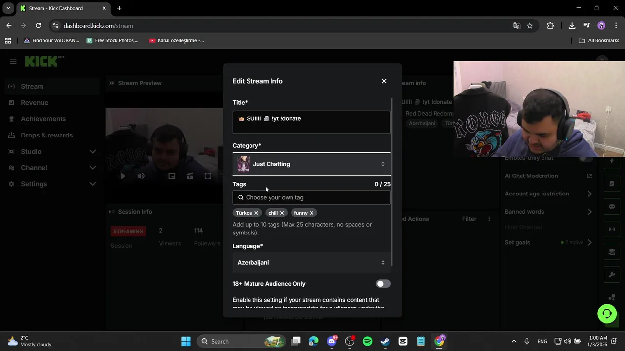This screenshot has width=625, height=351.
Task: Click the taskbar Search box
Action: point(241,341)
